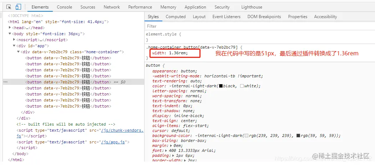Collapse the body node arrow

10,34
